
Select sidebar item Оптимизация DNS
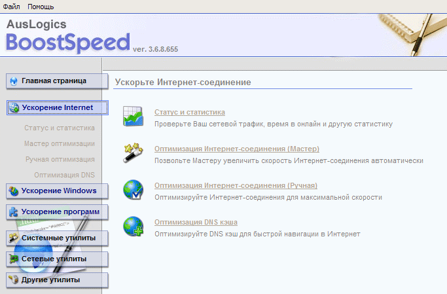coord(64,175)
